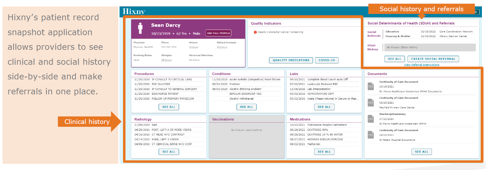Screen dimensions: 486x170
Task: Open the Quality Indicators button
Action: 291,60
